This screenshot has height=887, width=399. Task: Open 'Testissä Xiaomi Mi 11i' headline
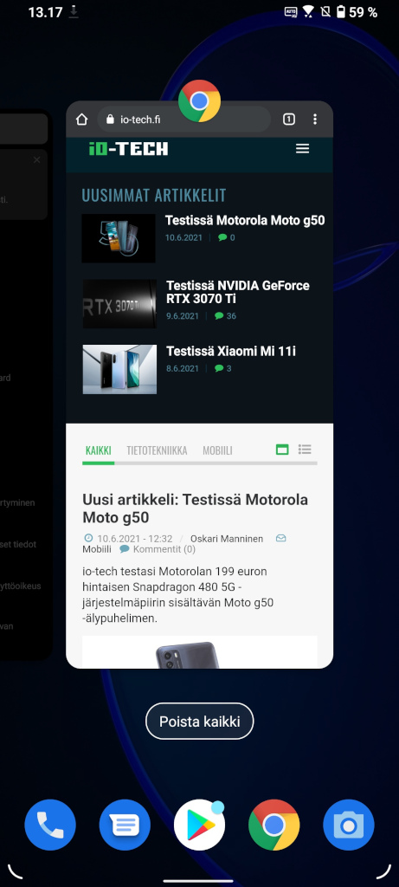(231, 352)
